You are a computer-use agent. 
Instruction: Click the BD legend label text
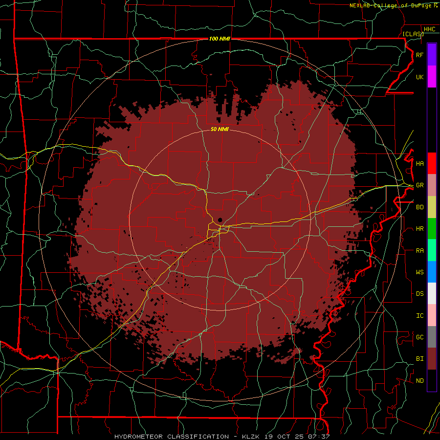tap(419, 207)
